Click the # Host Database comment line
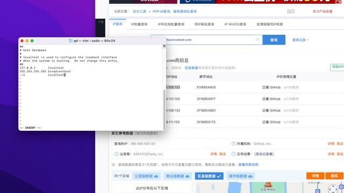The width and height of the screenshot is (344, 193). coord(33,50)
